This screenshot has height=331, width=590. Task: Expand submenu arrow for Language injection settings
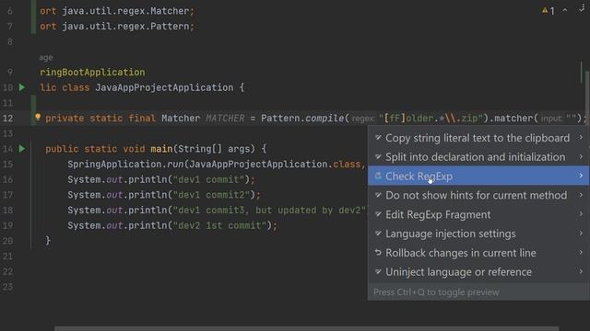(x=581, y=234)
